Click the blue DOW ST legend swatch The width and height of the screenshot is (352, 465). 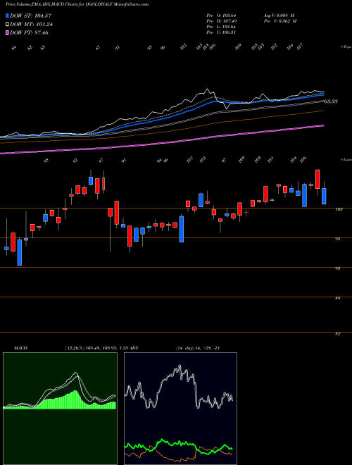pyautogui.click(x=8, y=15)
